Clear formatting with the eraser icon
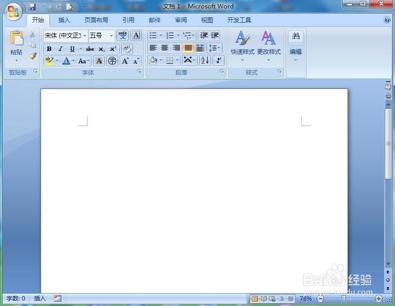Screen dimensions: 395x306 127,49
